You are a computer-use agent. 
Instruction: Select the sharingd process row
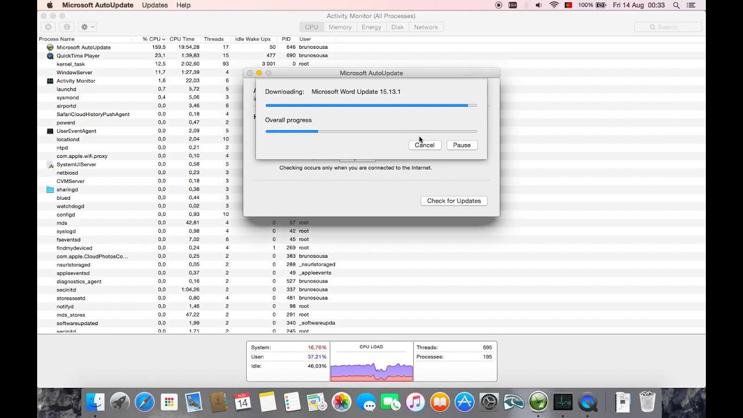coord(140,189)
